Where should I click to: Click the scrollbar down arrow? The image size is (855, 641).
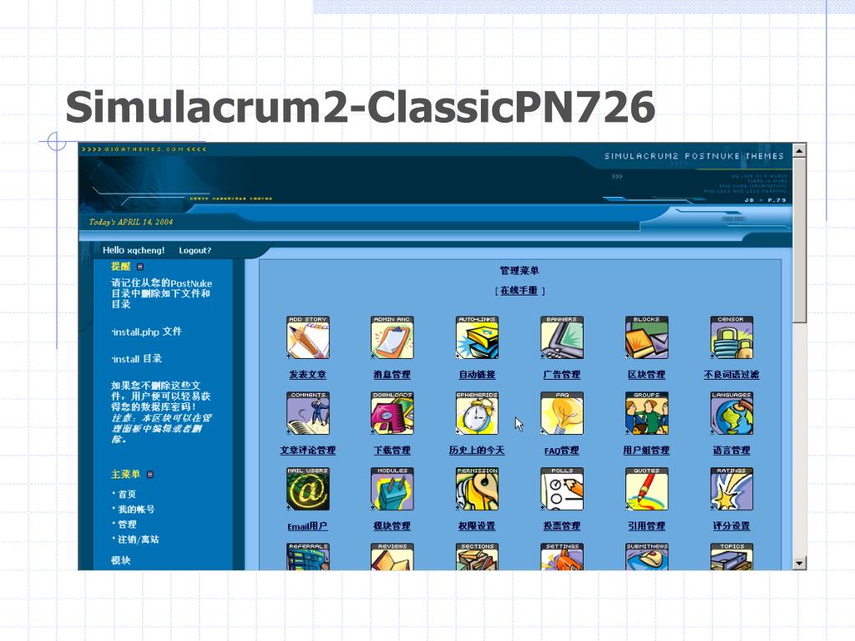point(799,563)
